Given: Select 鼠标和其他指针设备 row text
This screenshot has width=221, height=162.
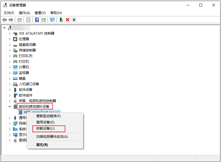Looking at the screenshot, I should [34, 107].
